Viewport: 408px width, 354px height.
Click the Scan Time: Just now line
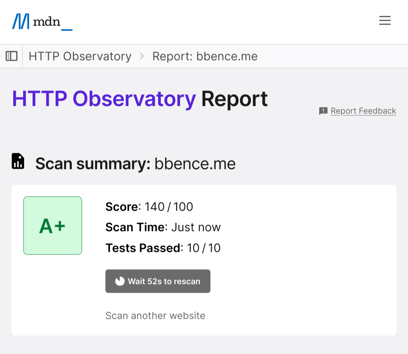coord(163,227)
